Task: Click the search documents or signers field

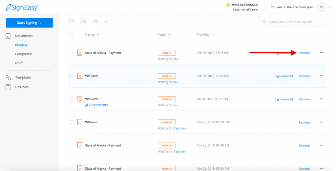Action: (293, 22)
